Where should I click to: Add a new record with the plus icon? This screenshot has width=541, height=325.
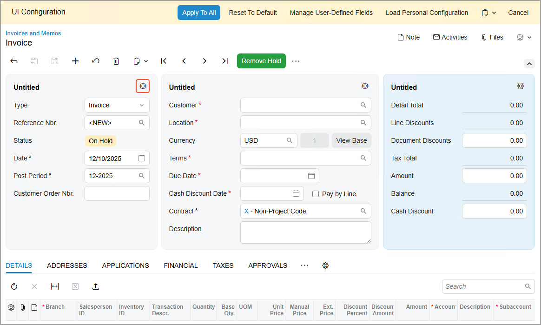tap(75, 61)
